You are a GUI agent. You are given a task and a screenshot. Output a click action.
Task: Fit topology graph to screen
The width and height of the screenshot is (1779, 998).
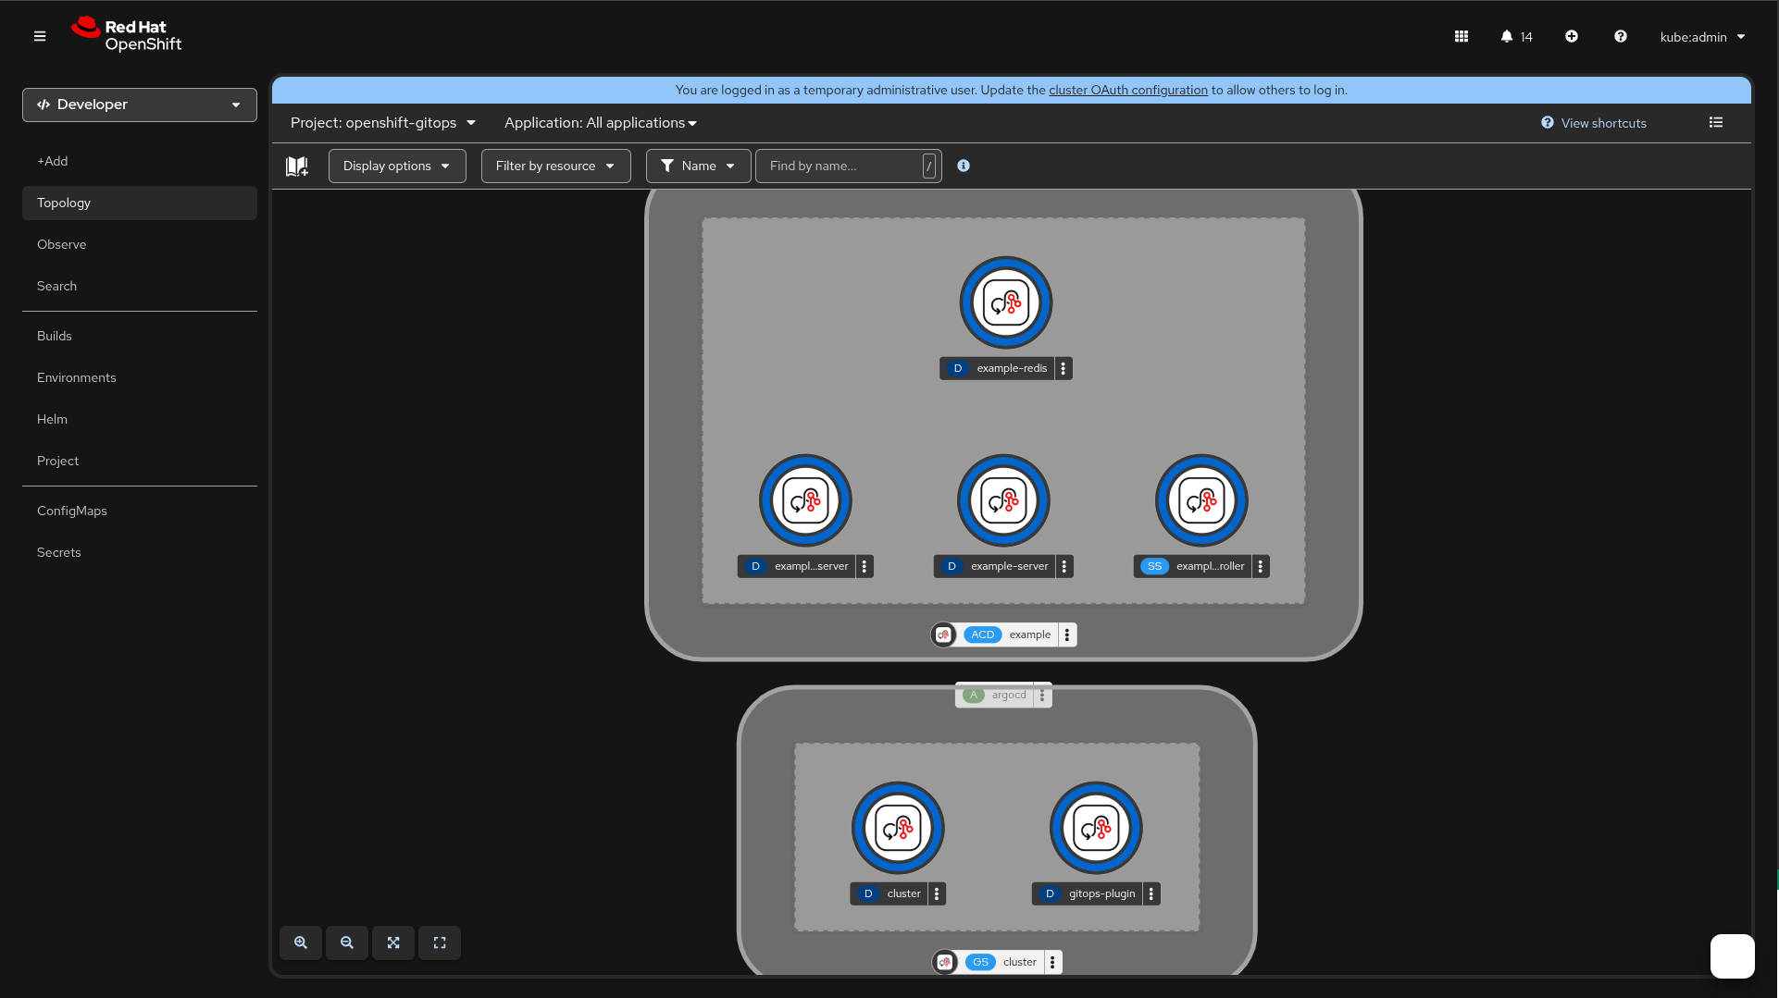393,943
